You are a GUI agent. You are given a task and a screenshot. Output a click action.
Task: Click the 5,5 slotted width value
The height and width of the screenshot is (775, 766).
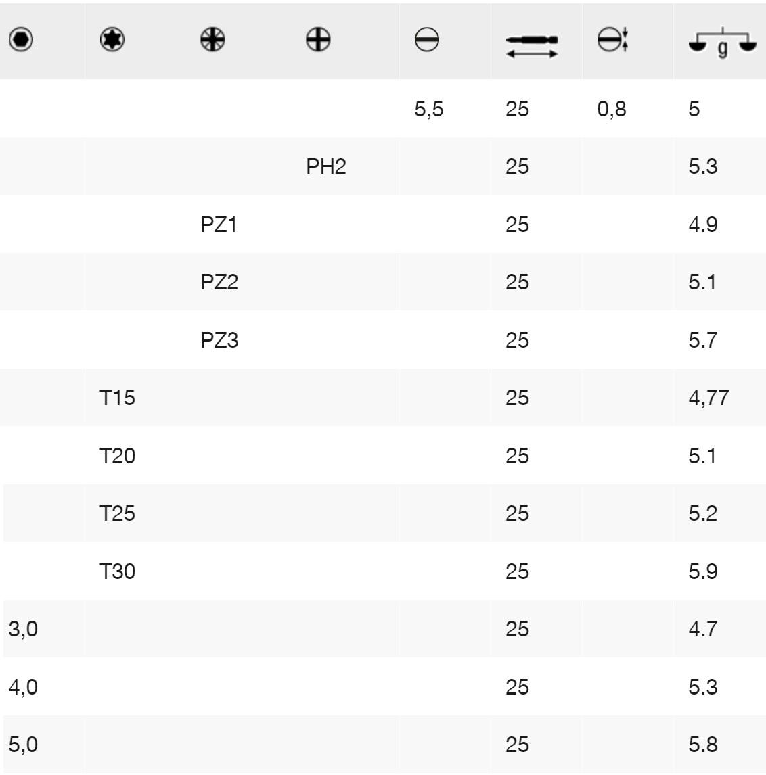point(429,109)
